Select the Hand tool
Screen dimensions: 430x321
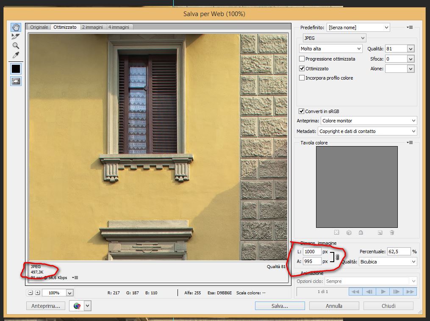tap(16, 28)
